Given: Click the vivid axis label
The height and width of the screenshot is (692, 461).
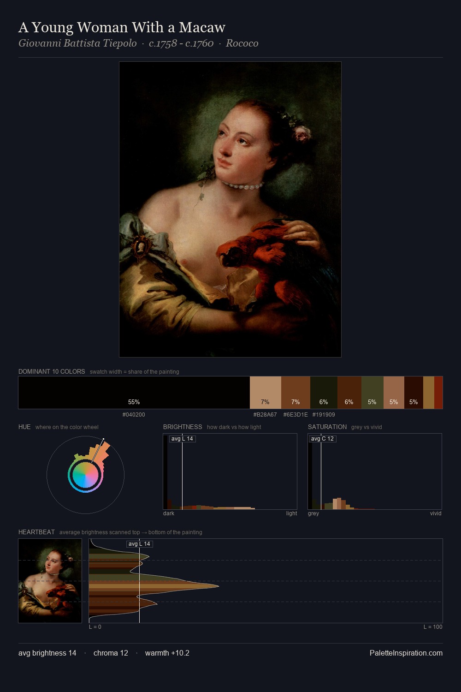Looking at the screenshot, I should [436, 513].
